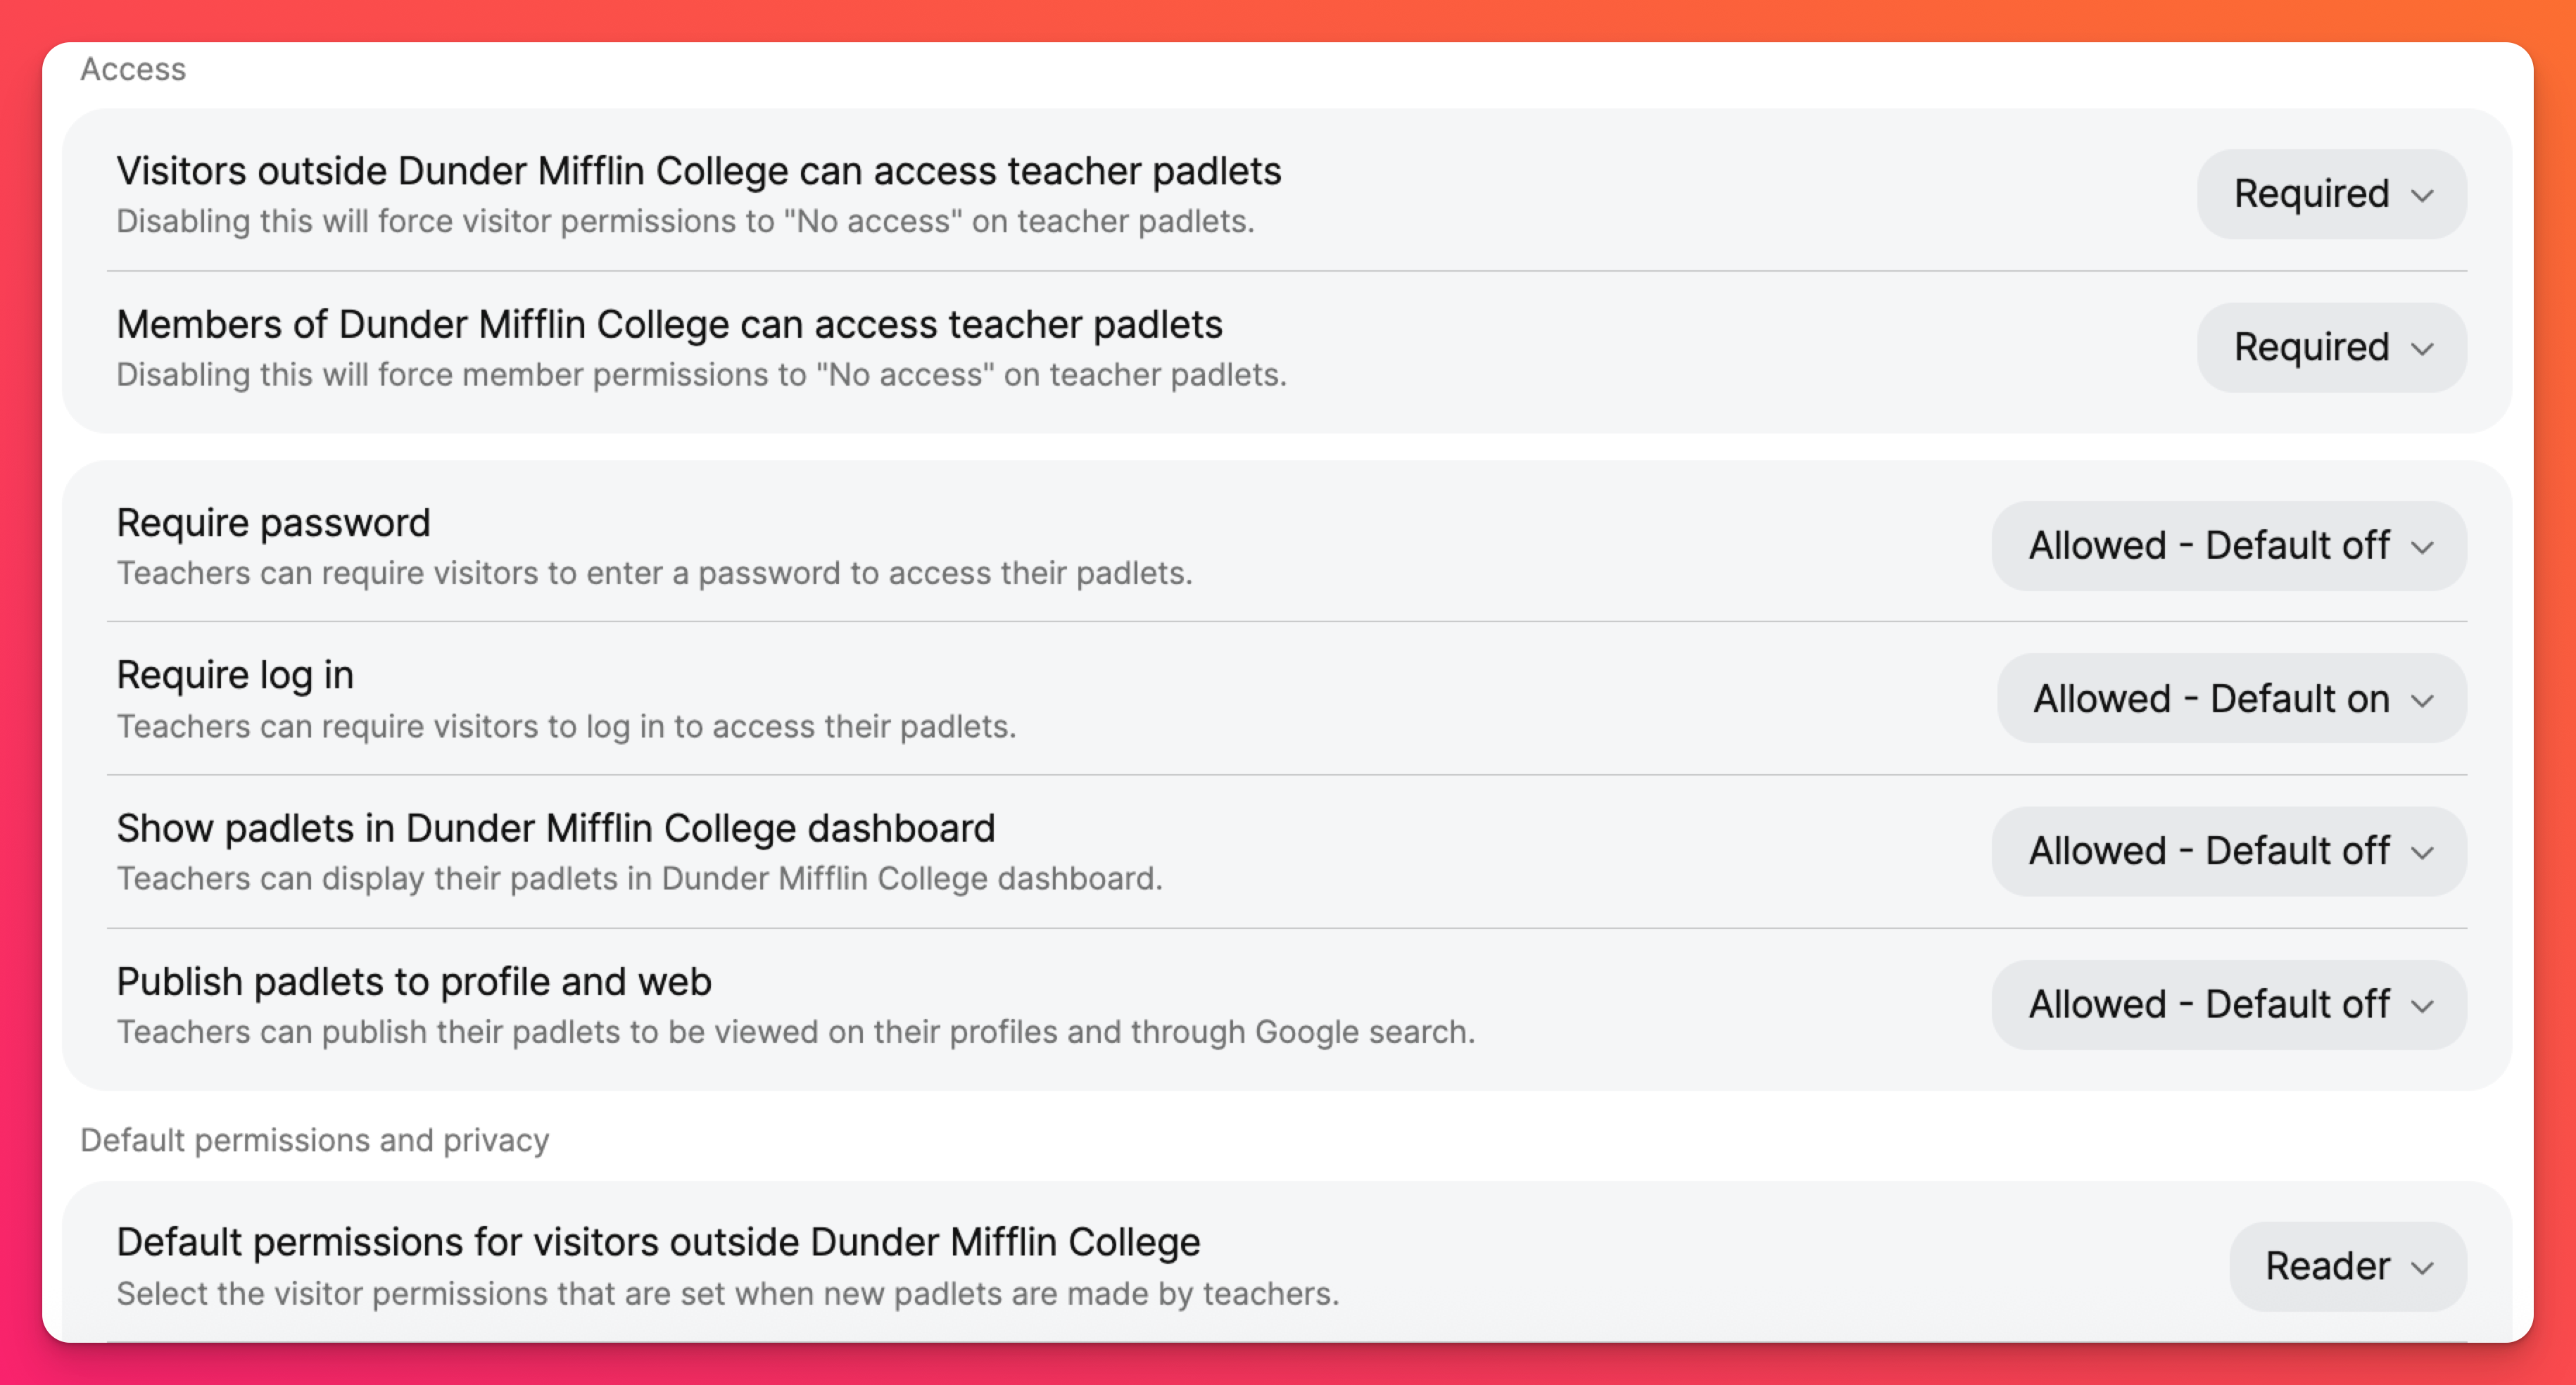Viewport: 2576px width, 1385px height.
Task: Click the Show padlets in dashboard title
Action: [555, 828]
